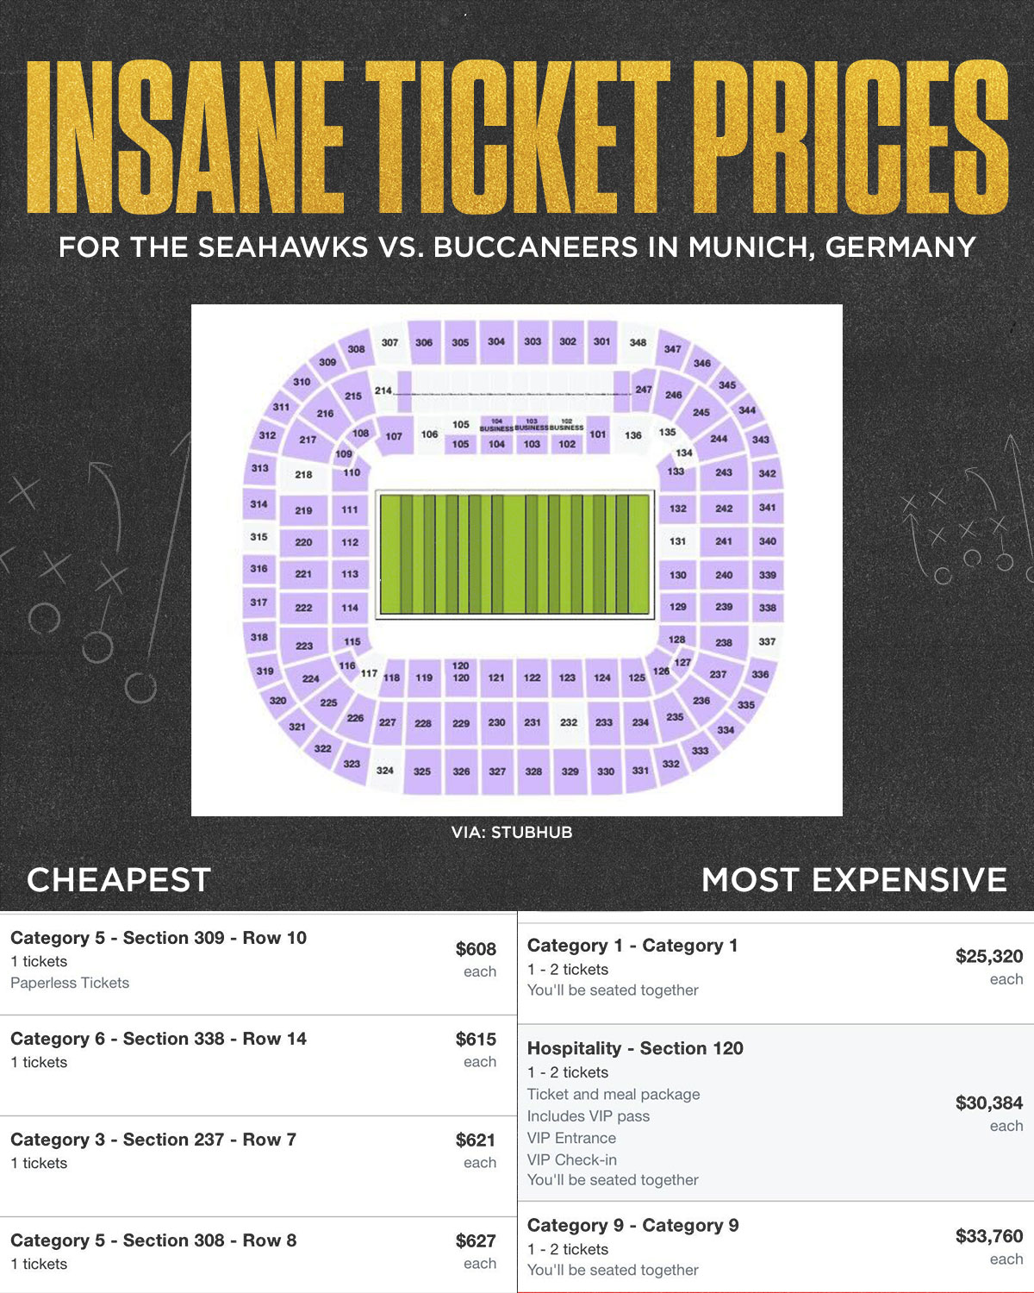This screenshot has width=1034, height=1293.
Task: Click section 136 on the stadium map
Action: [633, 435]
